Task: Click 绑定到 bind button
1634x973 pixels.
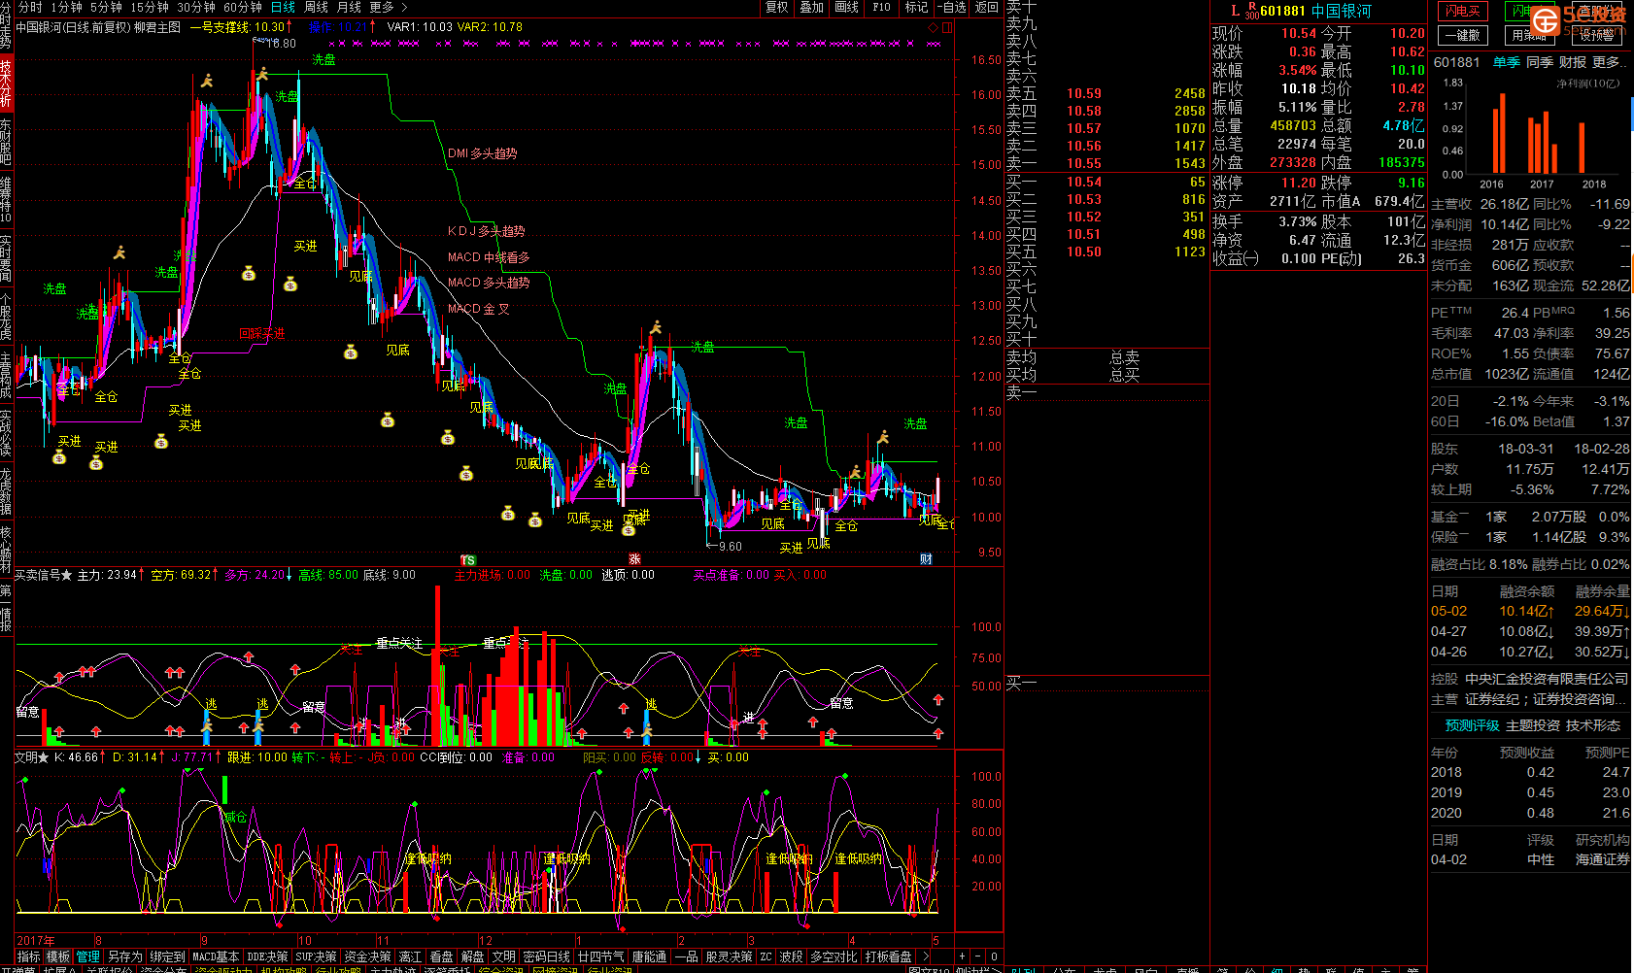Action: 167,956
